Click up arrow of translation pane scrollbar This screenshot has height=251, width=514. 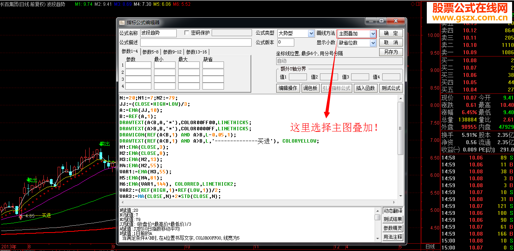pos(378,211)
